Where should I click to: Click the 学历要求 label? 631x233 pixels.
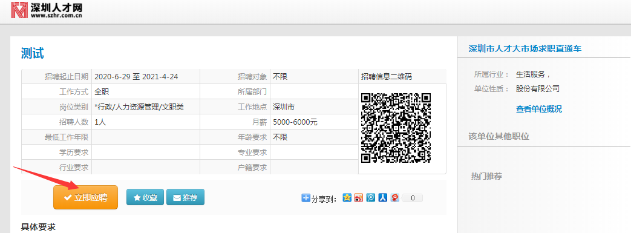point(74,153)
